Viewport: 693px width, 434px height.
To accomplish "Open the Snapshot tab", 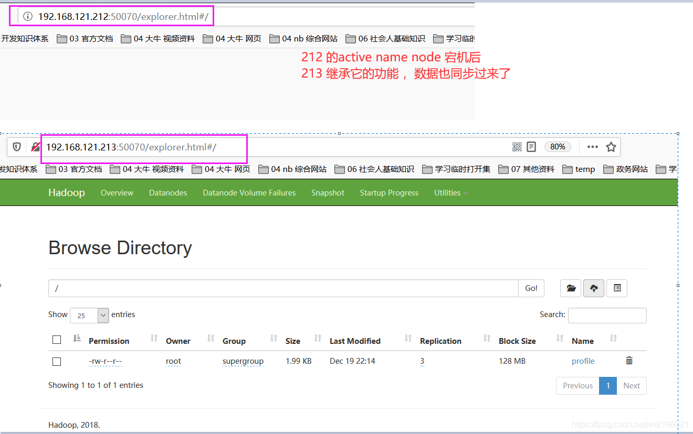I will (328, 193).
